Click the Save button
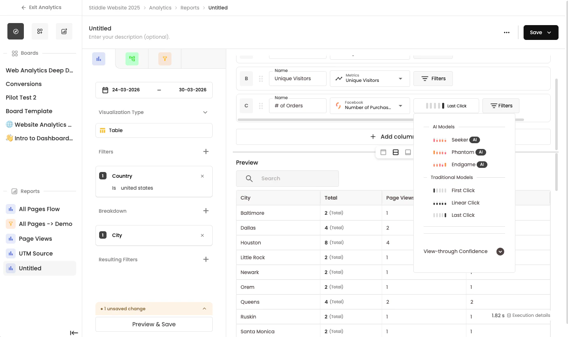This screenshot has width=568, height=337. coord(541,33)
